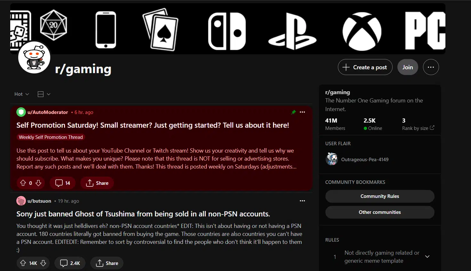Select the playing cards icon in the banner
471x271 pixels.
coord(160,29)
